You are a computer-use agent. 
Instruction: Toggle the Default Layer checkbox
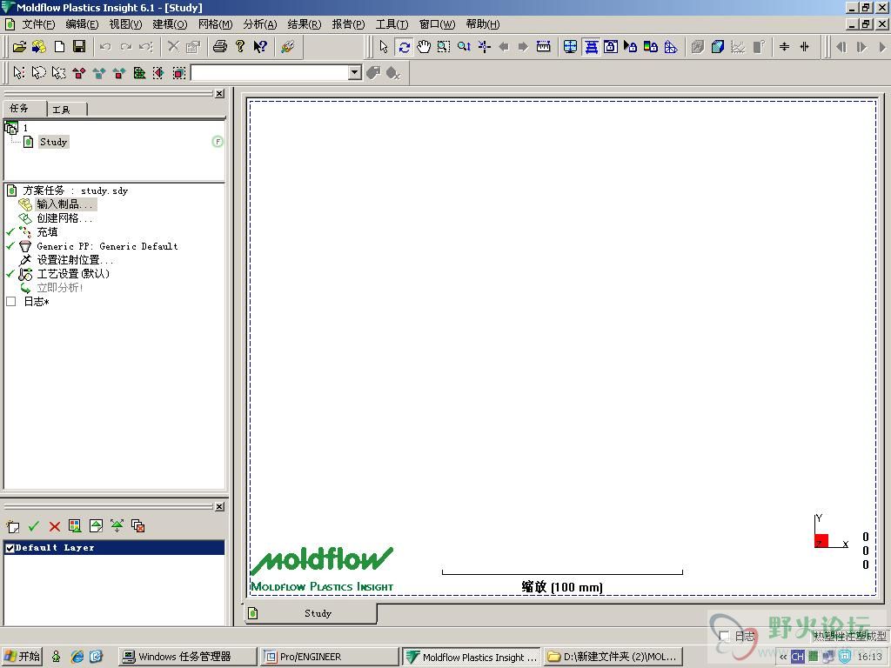pyautogui.click(x=10, y=548)
